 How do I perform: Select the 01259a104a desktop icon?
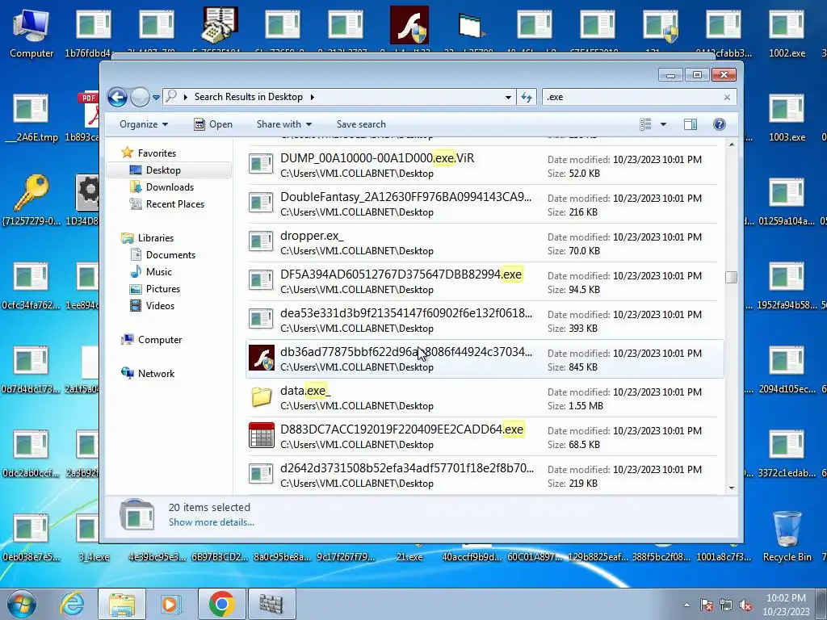tap(787, 201)
